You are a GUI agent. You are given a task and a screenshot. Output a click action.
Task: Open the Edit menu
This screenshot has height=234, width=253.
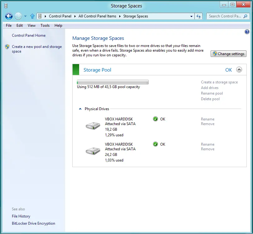coord(20,26)
